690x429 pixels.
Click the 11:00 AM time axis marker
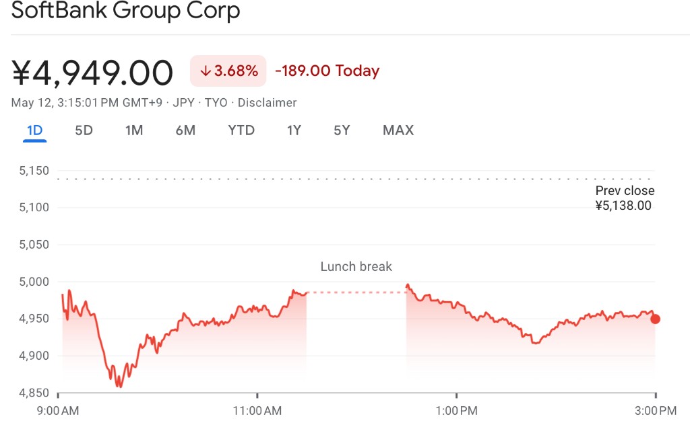(257, 410)
